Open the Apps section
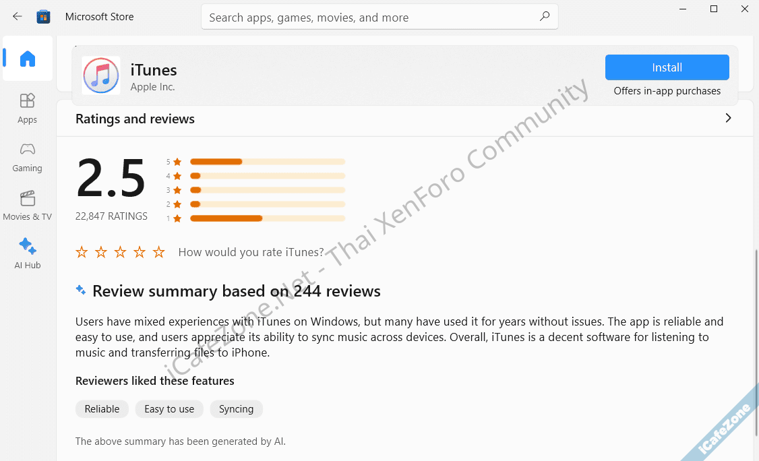759x461 pixels. (x=28, y=108)
